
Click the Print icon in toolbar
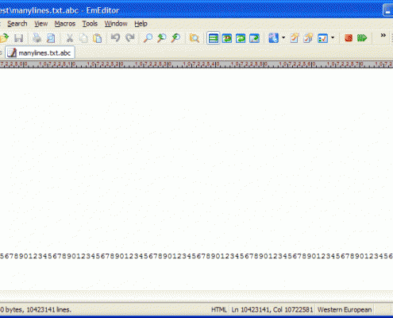click(37, 38)
